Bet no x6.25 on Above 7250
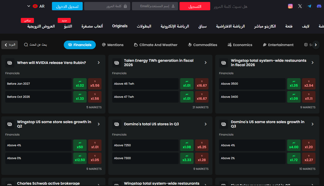The height and width of the screenshot is (186, 324). click(202, 145)
